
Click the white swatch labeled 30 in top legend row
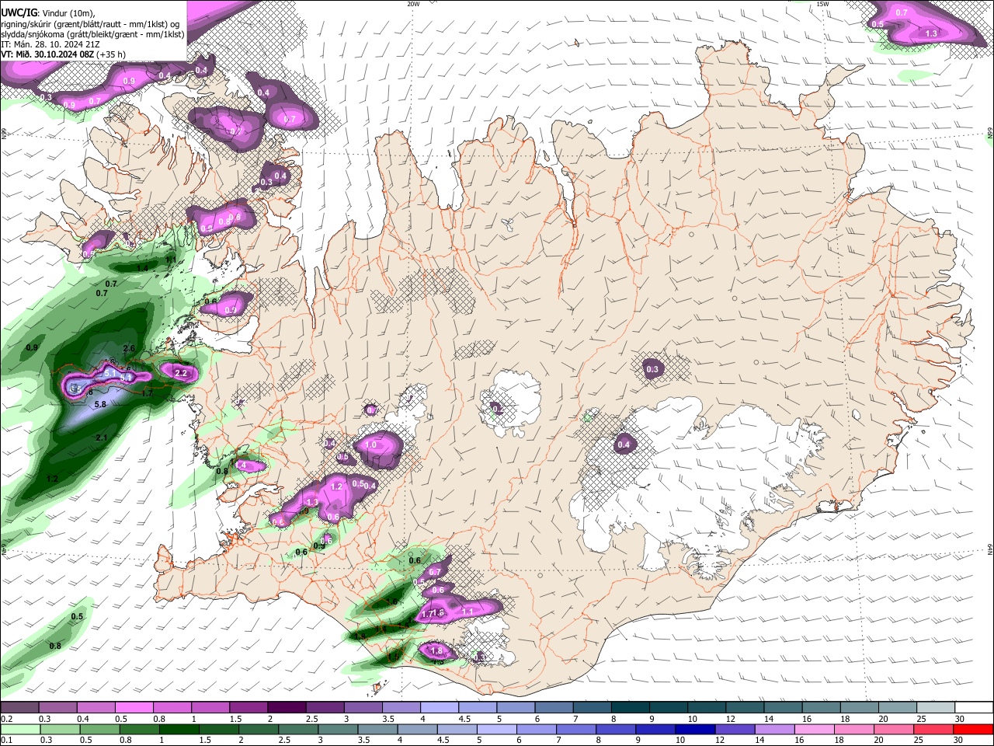tap(974, 708)
